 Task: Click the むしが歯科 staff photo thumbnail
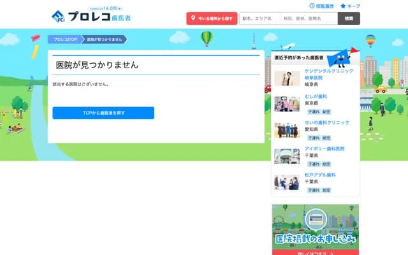tap(287, 104)
